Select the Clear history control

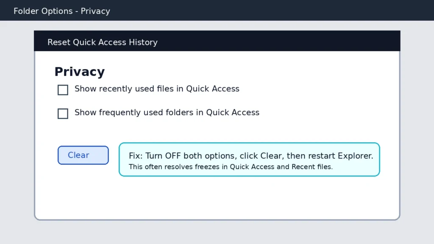(x=83, y=155)
